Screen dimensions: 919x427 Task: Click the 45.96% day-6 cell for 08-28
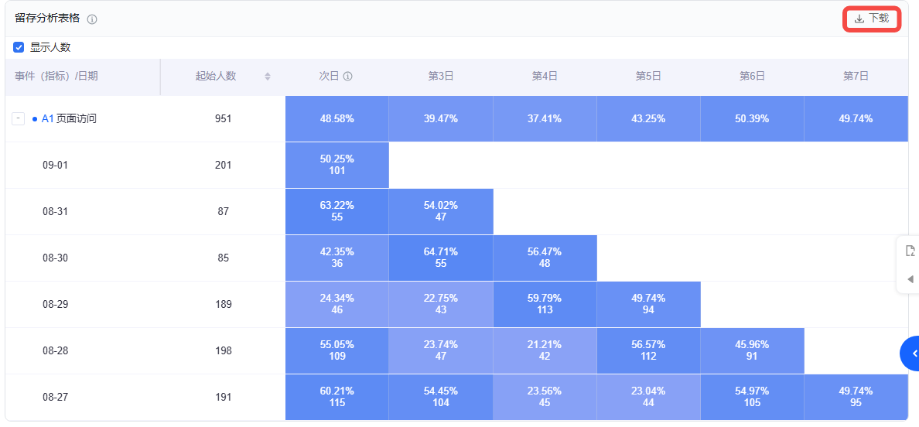752,350
